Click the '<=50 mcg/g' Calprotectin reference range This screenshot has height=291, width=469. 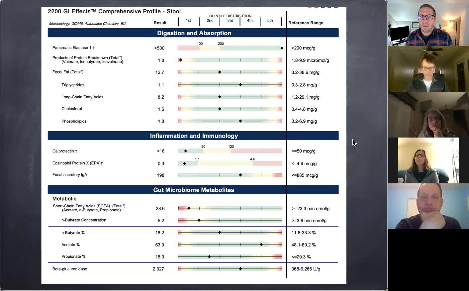tap(303, 151)
